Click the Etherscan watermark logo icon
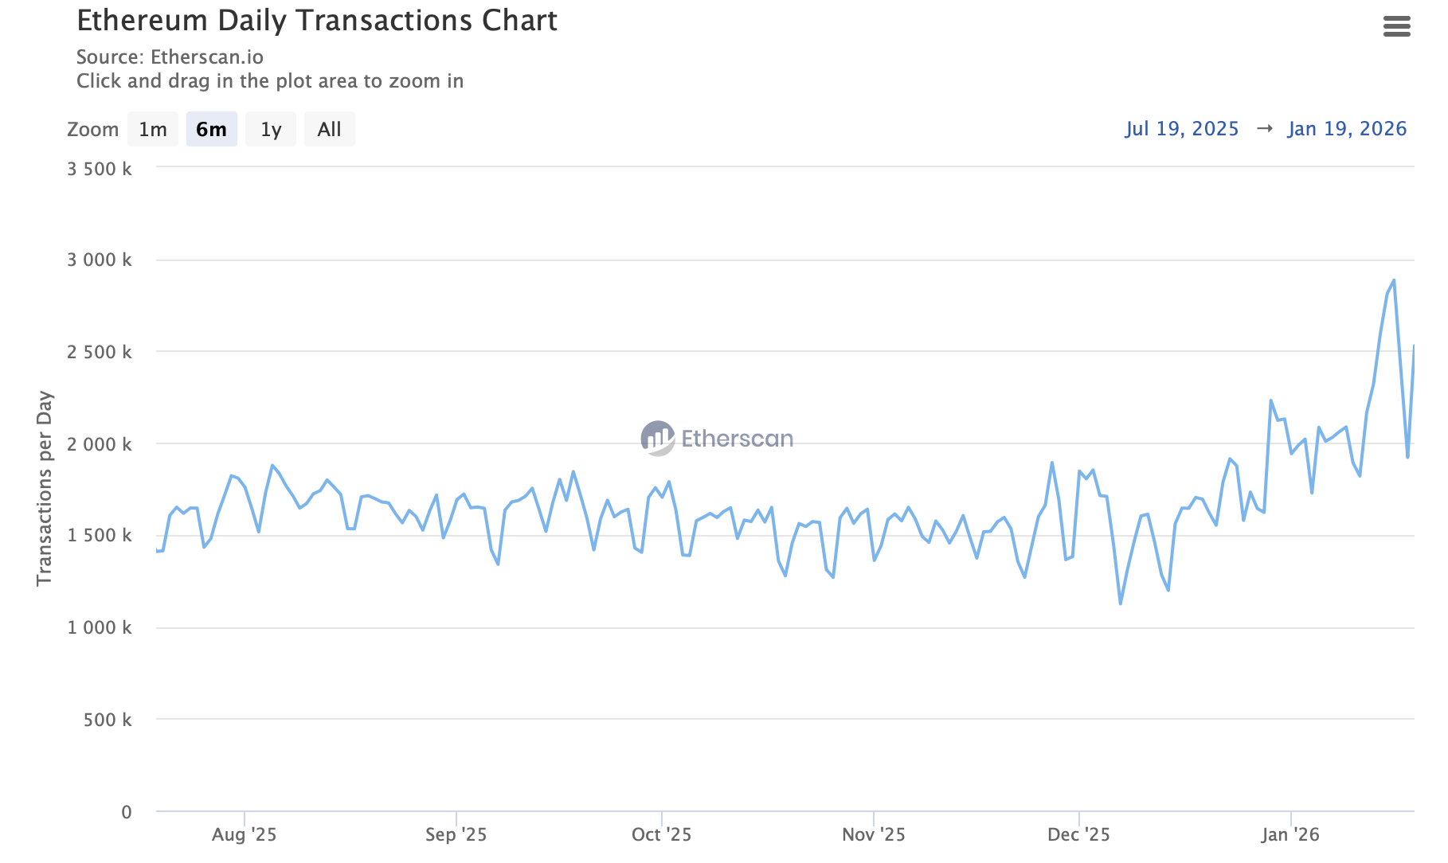 tap(658, 438)
